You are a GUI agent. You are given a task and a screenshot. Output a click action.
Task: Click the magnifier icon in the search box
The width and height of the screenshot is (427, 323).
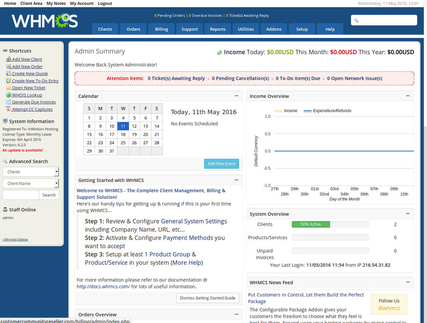pos(356,20)
